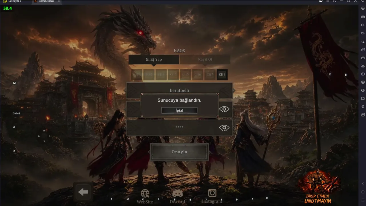Open shared folder sidebar icon
Image resolution: width=366 pixels, height=206 pixels.
click(x=363, y=98)
